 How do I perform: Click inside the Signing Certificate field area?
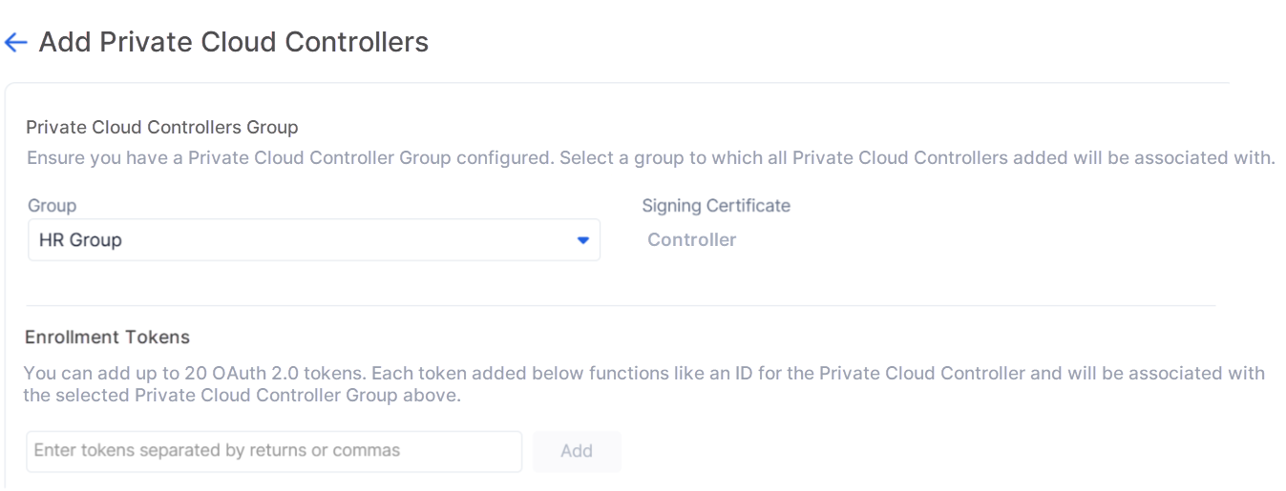[692, 240]
